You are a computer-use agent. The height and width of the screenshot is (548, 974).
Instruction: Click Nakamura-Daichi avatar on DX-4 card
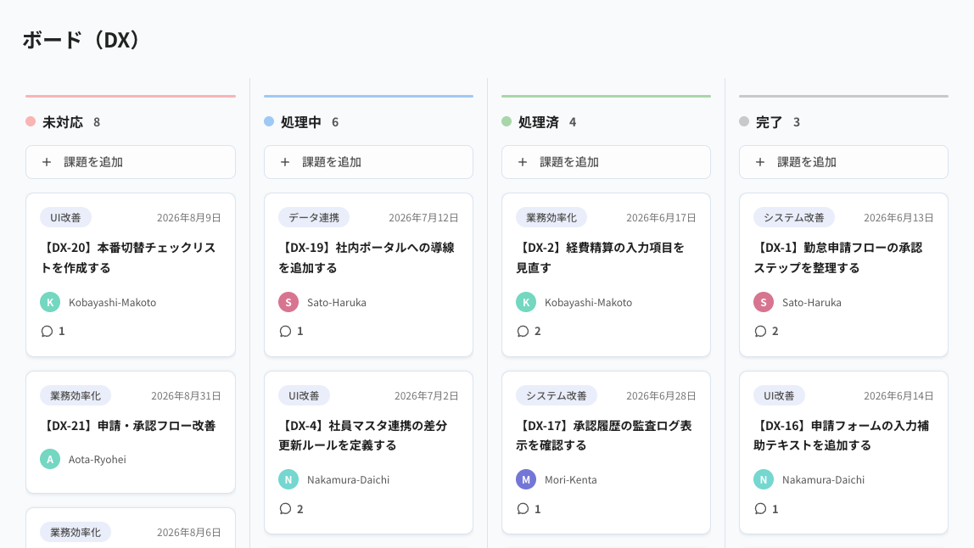coord(288,479)
